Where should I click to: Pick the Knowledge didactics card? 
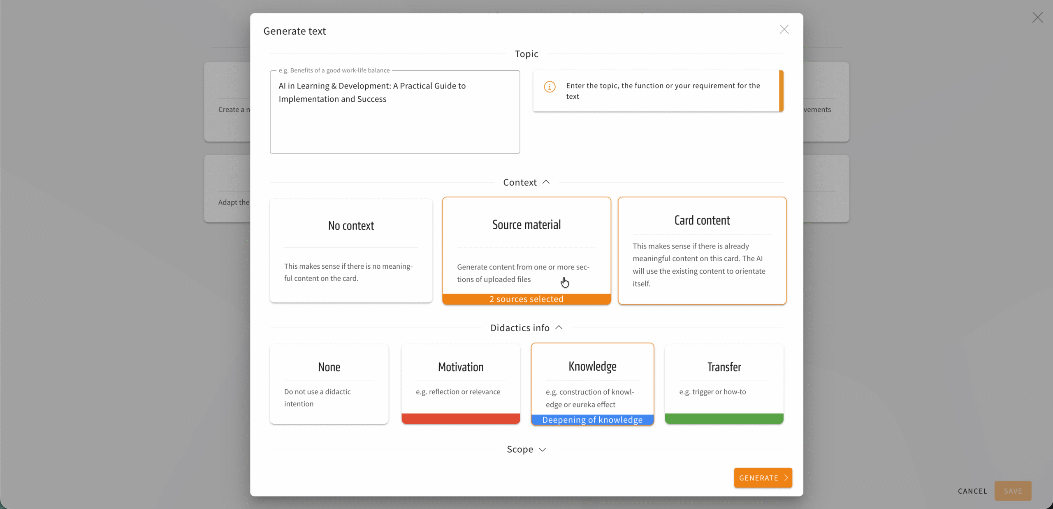click(x=592, y=378)
